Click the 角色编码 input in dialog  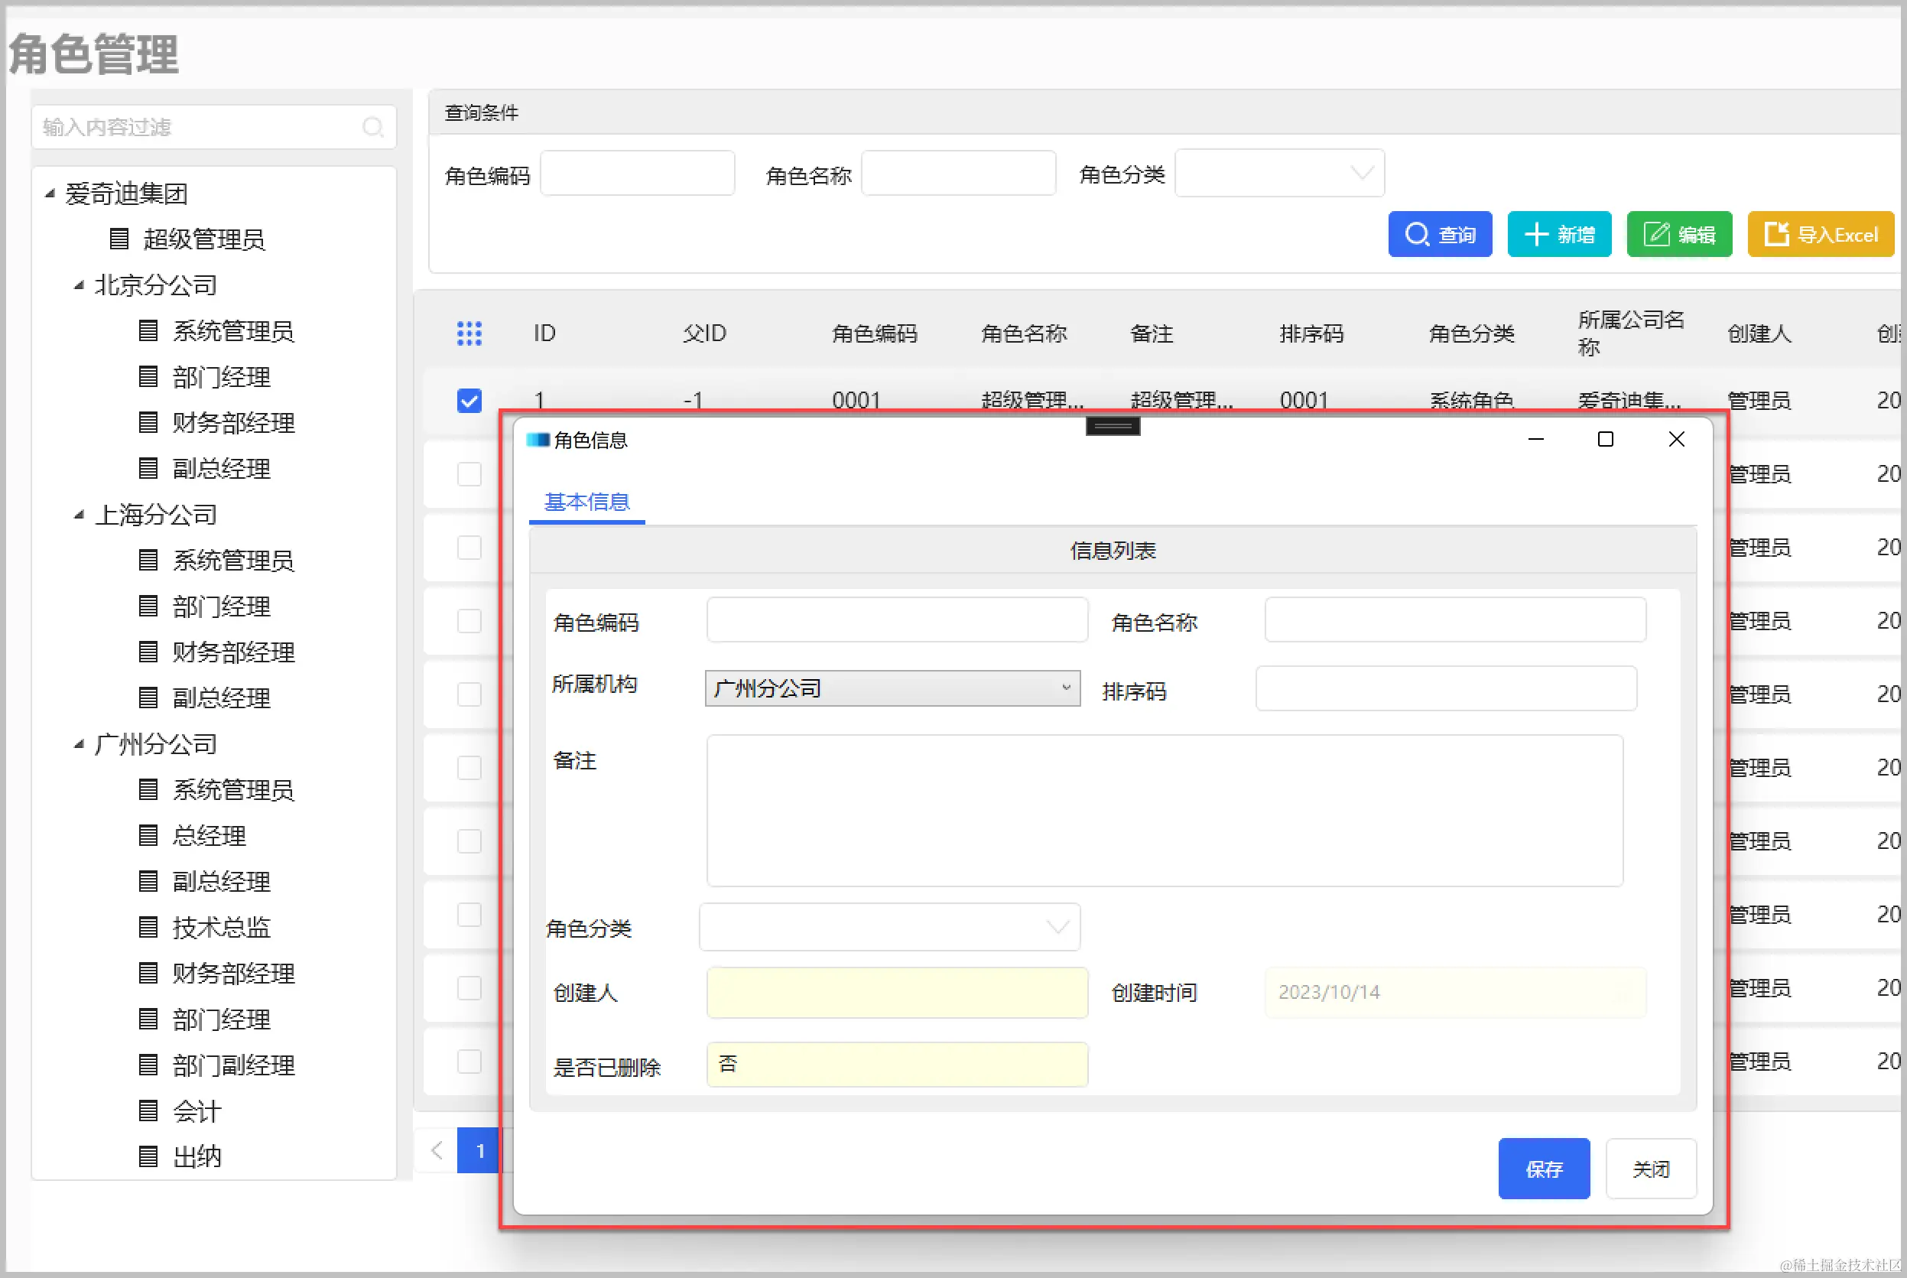click(896, 620)
